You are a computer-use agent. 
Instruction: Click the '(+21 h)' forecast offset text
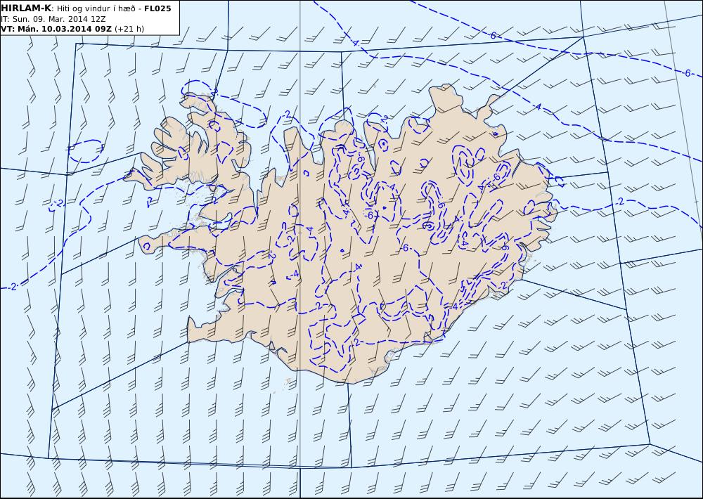point(129,29)
